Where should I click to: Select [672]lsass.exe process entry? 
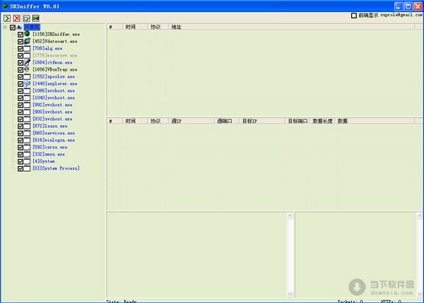click(50, 126)
